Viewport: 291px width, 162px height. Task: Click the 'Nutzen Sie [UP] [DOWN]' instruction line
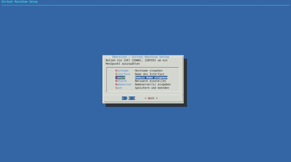pyautogui.click(x=136, y=60)
